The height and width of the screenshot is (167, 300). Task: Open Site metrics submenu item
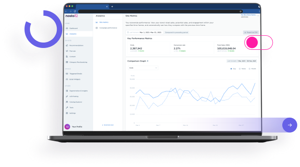104,22
